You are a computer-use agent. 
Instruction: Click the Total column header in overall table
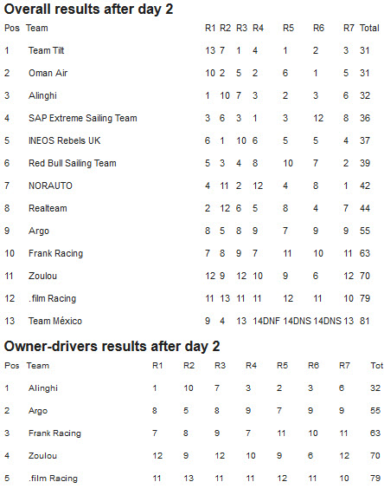(x=369, y=28)
